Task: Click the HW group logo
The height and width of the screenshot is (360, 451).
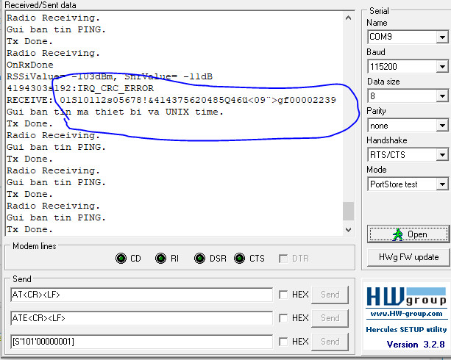Action: (x=406, y=297)
